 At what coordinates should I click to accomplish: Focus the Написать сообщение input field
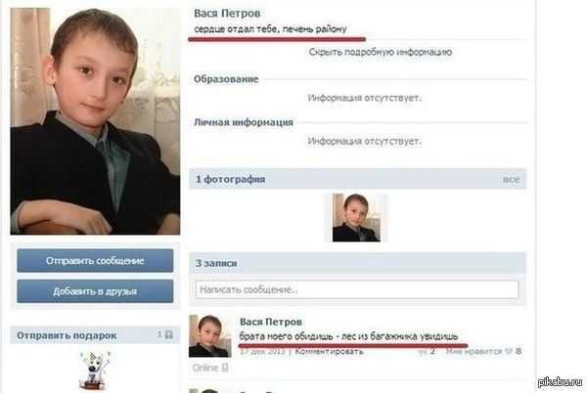357,289
